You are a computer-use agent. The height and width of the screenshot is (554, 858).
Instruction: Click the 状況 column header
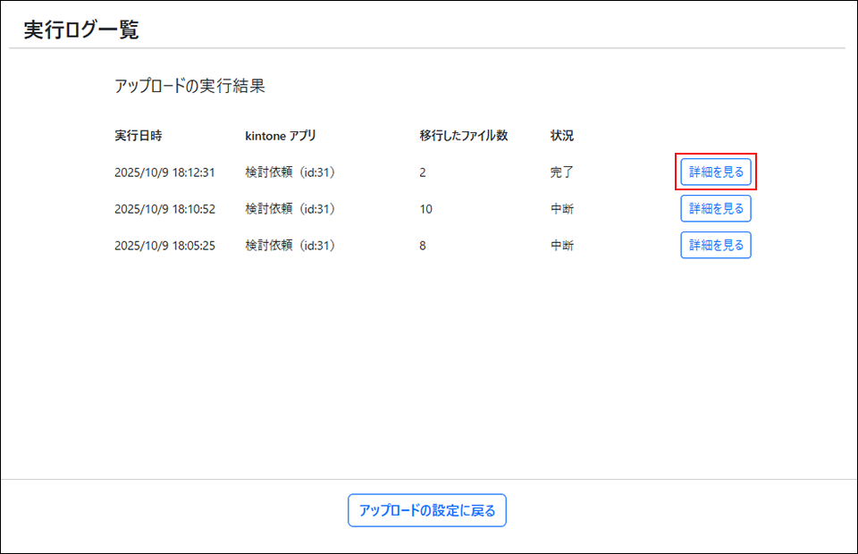click(562, 136)
